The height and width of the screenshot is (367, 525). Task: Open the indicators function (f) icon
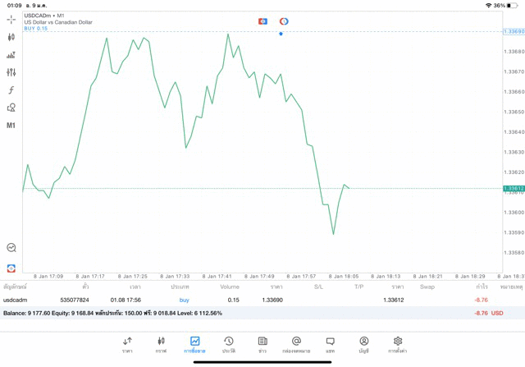click(11, 90)
